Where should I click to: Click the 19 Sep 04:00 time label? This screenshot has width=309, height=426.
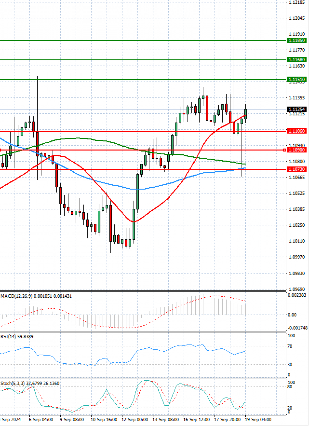pos(258,420)
